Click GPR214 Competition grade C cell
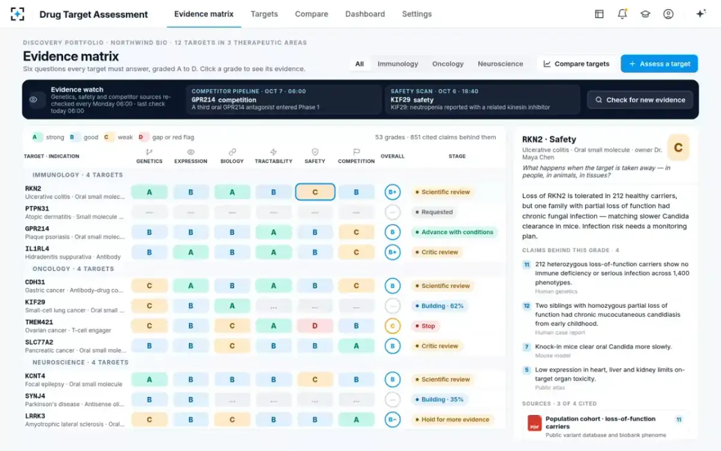Screen dimensions: 721x451 pos(356,232)
